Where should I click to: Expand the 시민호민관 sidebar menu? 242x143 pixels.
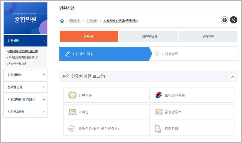click(x=44, y=99)
